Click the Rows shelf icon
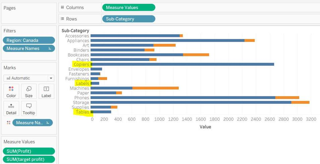 (62, 19)
